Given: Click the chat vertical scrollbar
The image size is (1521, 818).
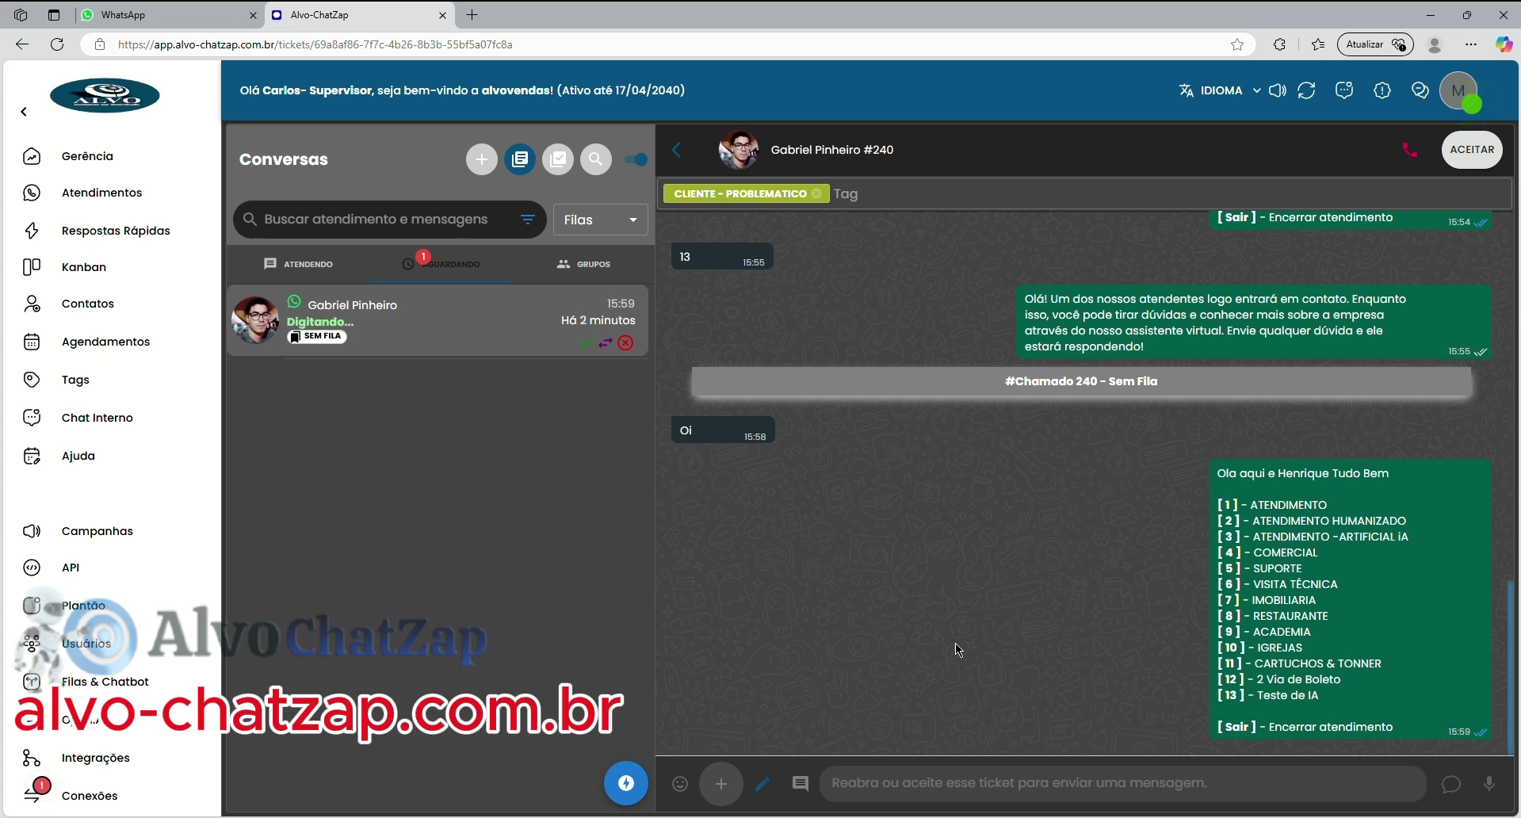Looking at the screenshot, I should [1511, 666].
